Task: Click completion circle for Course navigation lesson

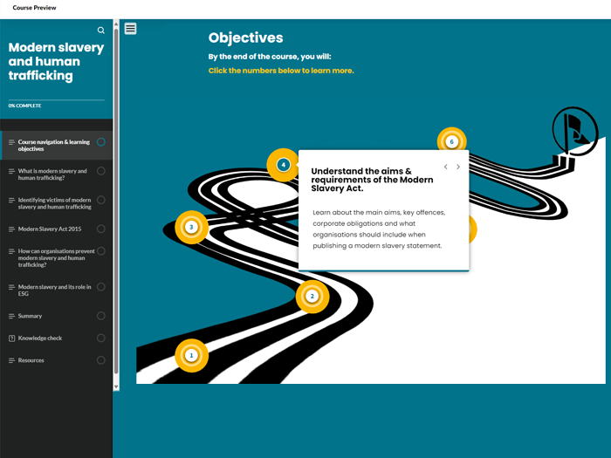Action: click(101, 142)
